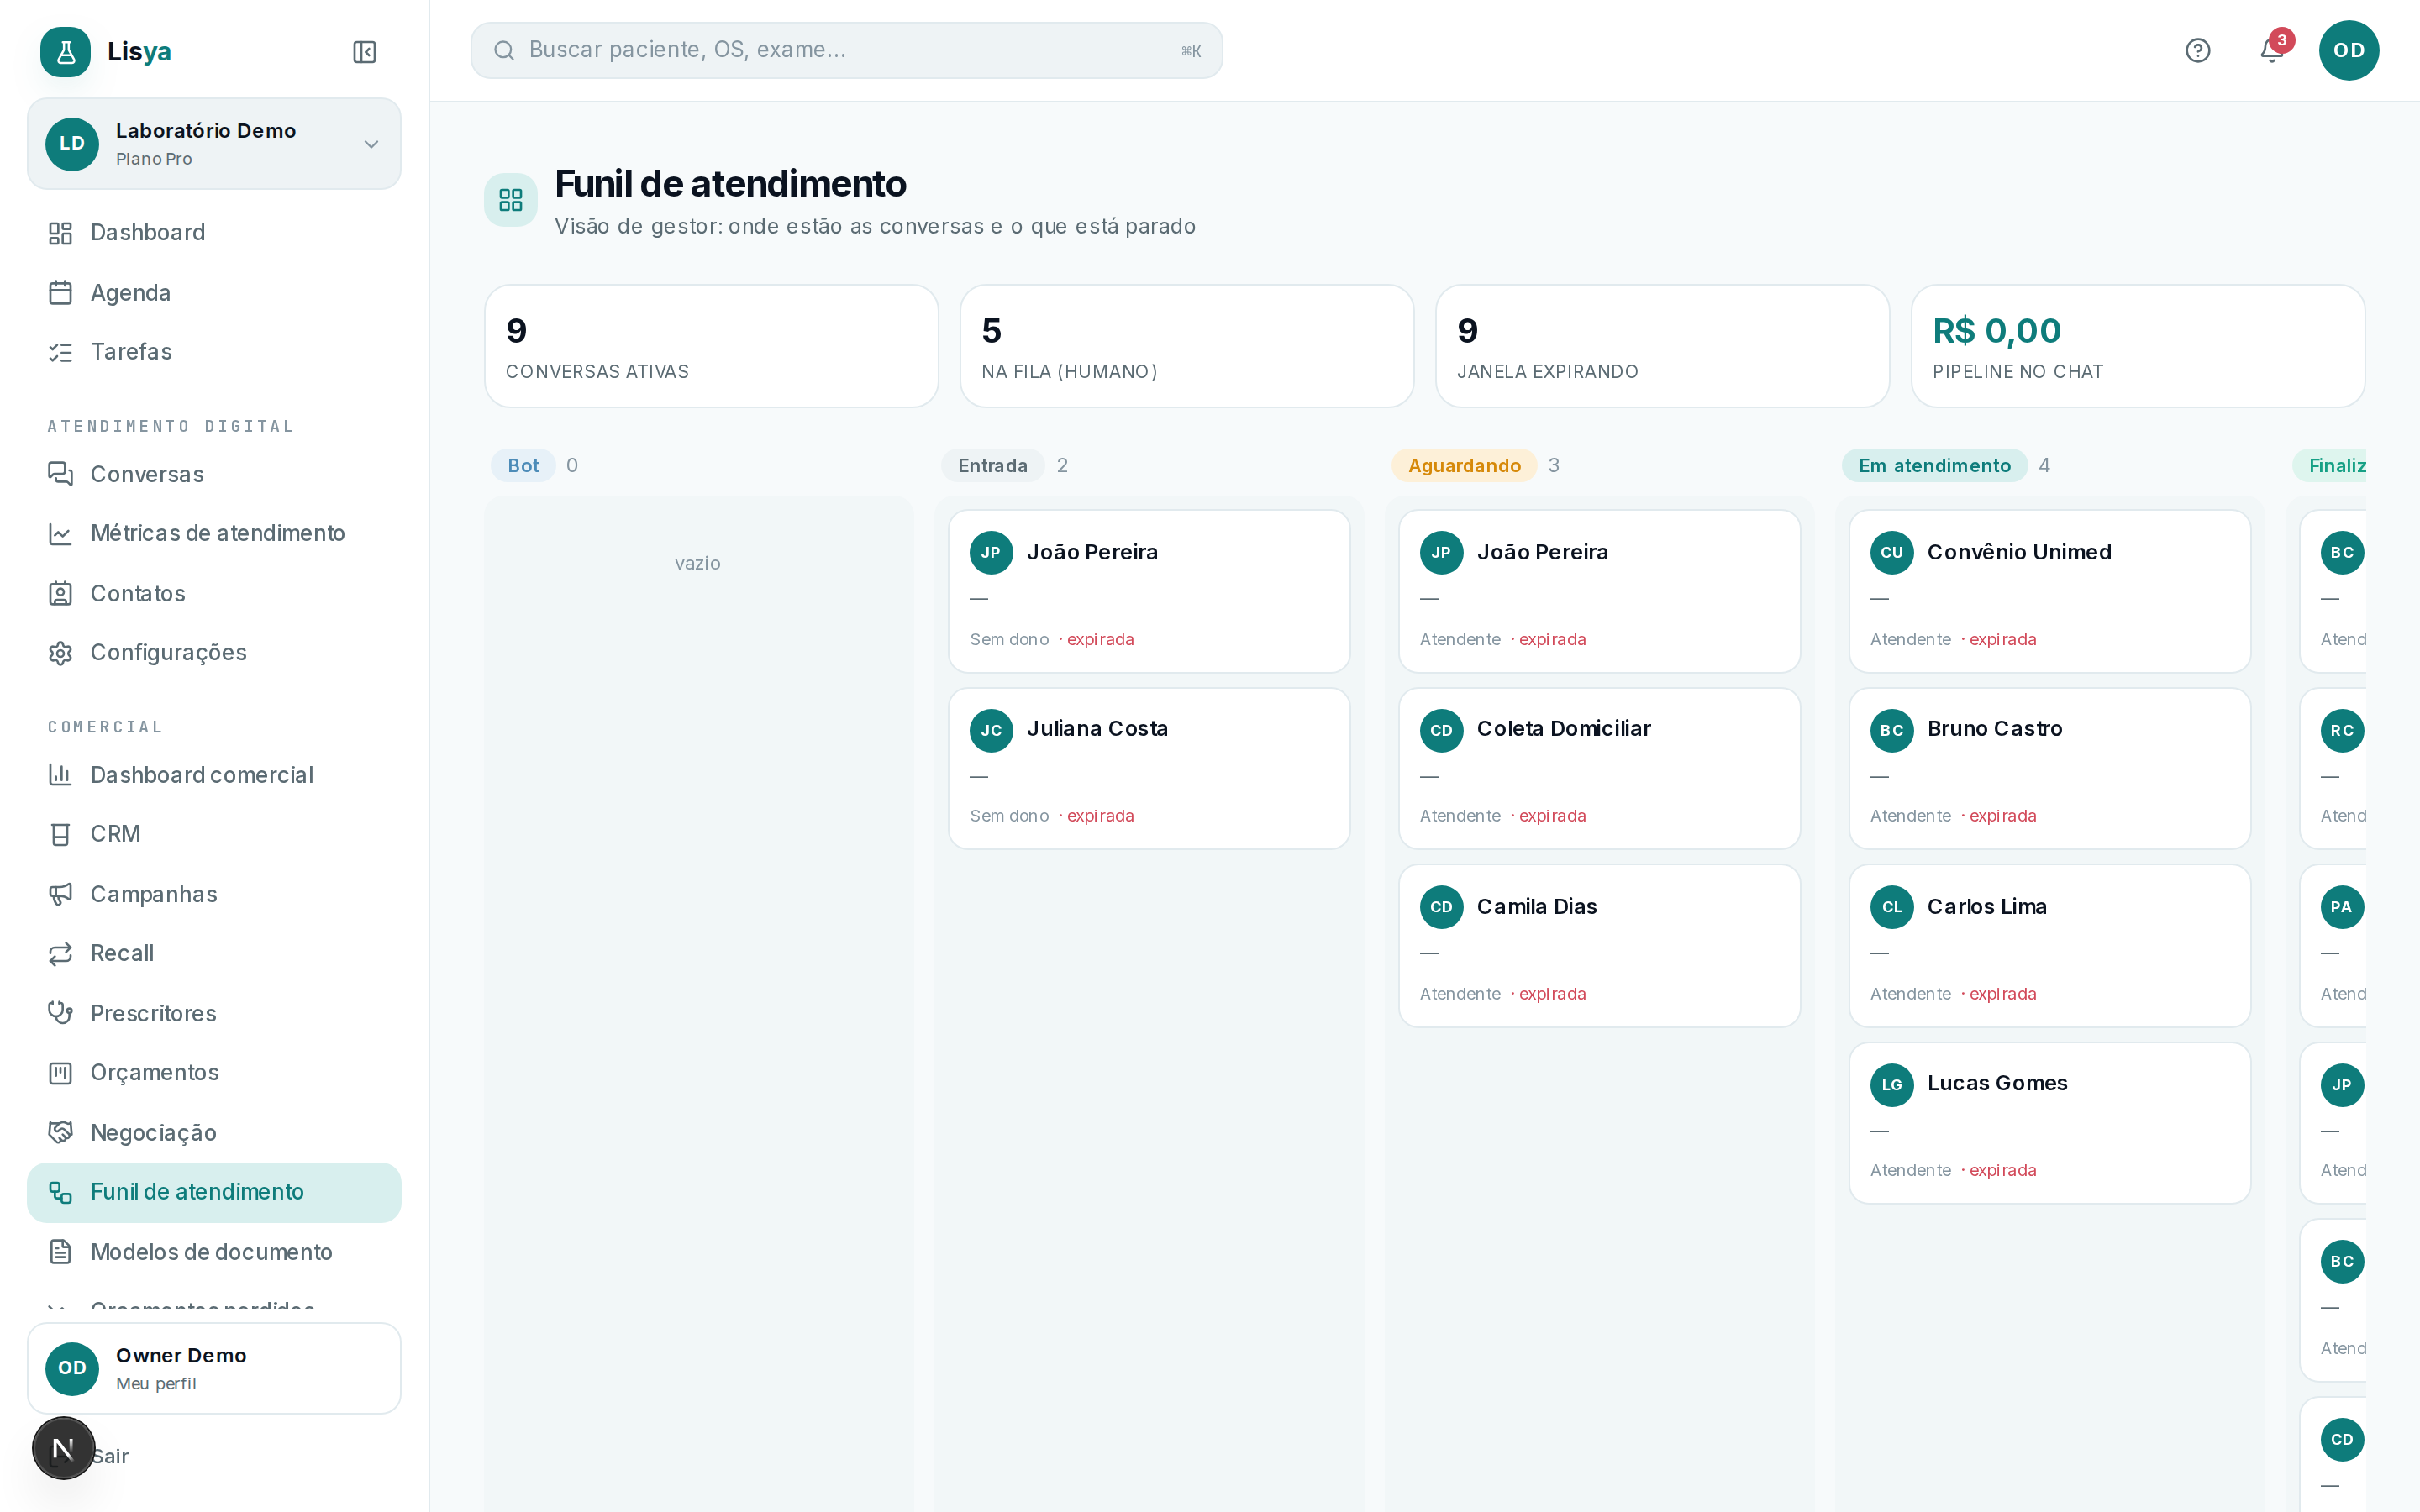Open Lucas Gomes card

2049,1123
